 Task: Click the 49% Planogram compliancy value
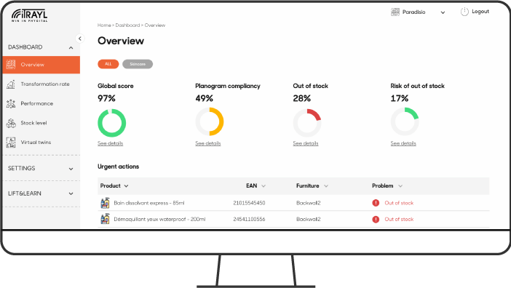[205, 98]
